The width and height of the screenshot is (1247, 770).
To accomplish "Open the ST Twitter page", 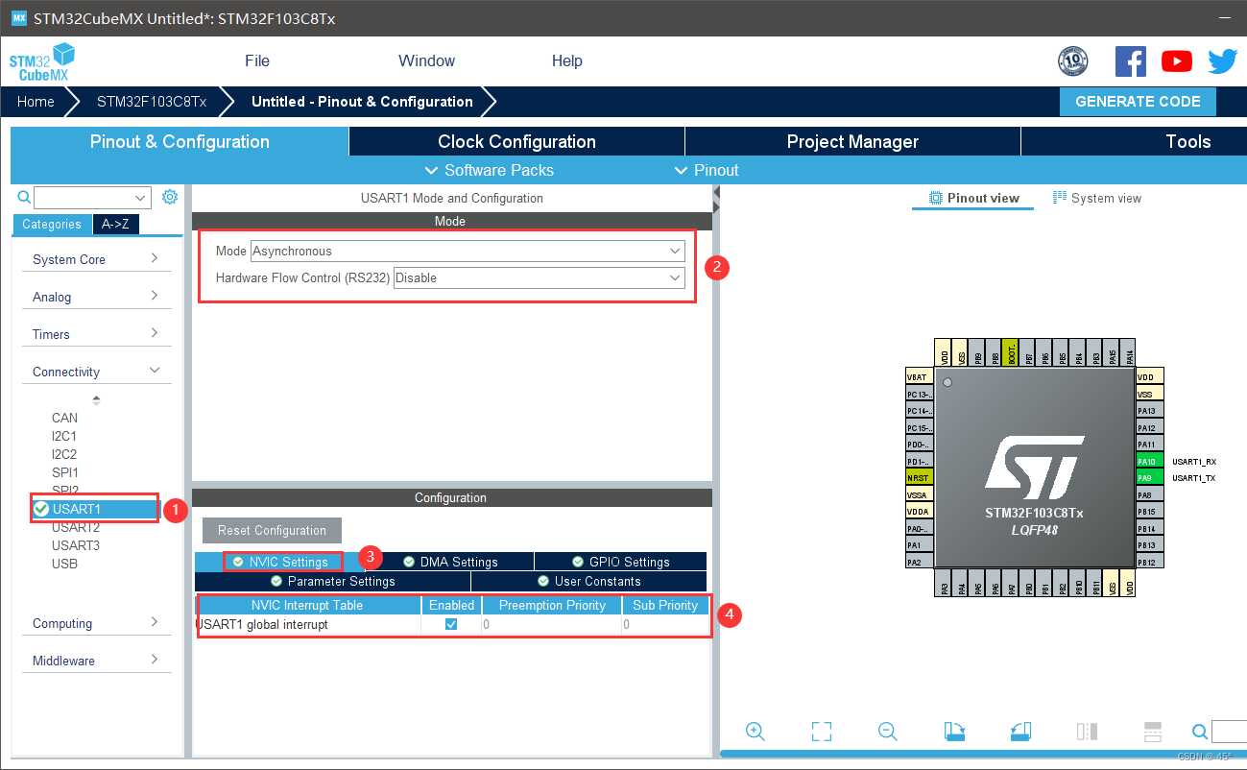I will [x=1223, y=61].
